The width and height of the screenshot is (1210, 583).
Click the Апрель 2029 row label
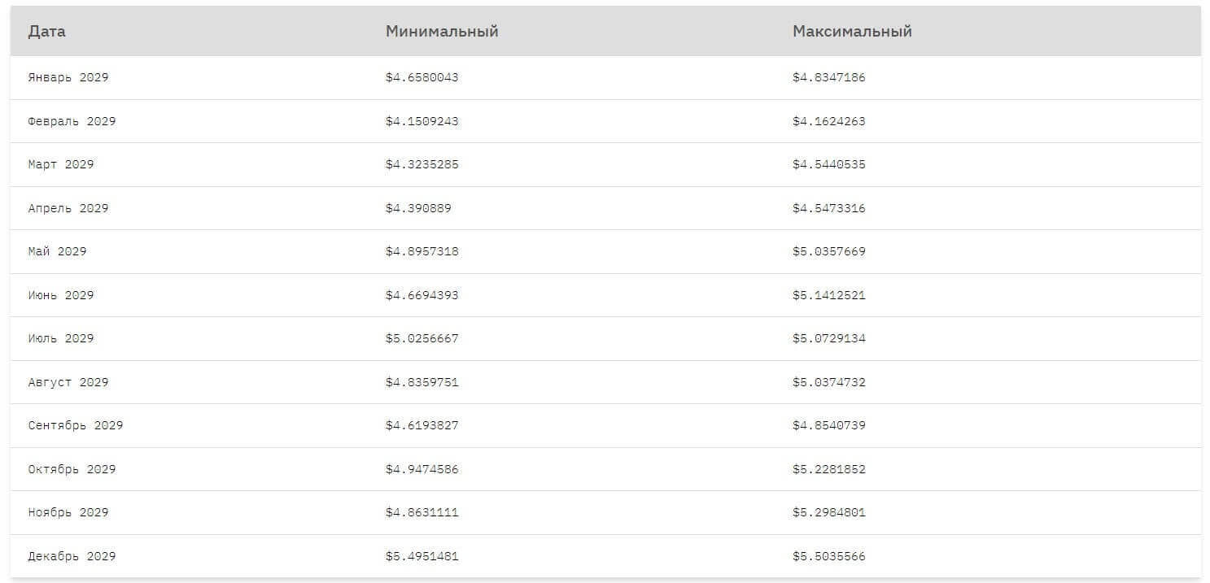[68, 208]
